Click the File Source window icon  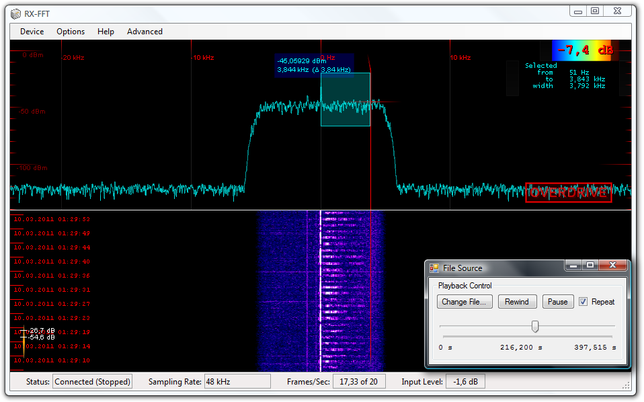[434, 268]
